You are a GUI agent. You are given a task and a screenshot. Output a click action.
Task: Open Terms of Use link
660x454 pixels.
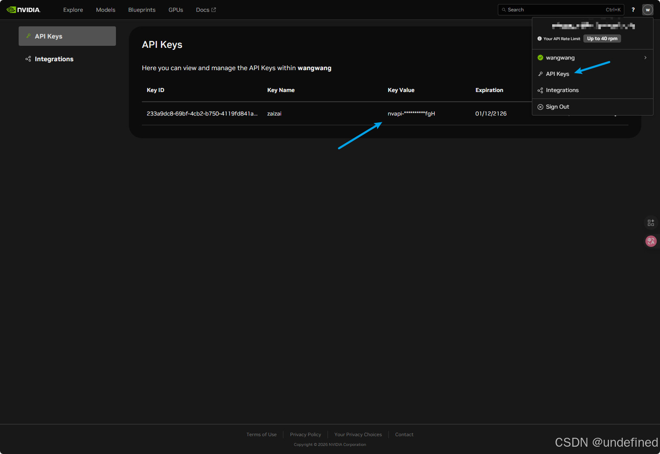pos(261,435)
